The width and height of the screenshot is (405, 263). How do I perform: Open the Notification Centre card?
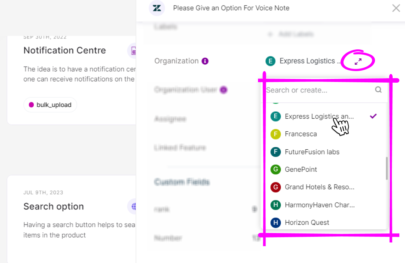tap(64, 50)
